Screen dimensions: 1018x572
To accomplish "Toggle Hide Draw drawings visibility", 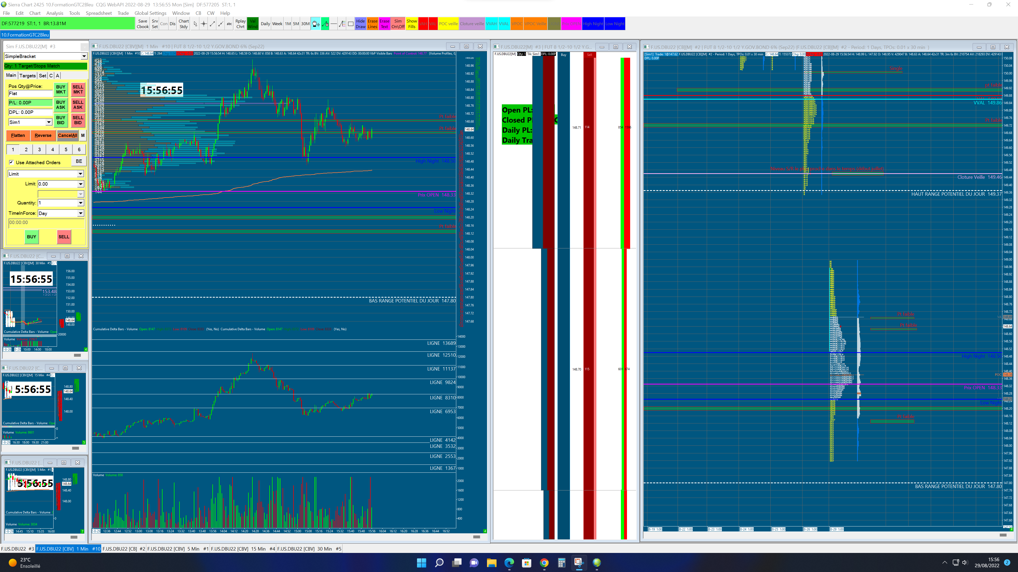I will 361,24.
